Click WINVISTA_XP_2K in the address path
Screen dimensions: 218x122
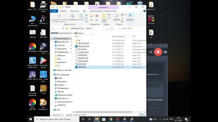(x=77, y=28)
